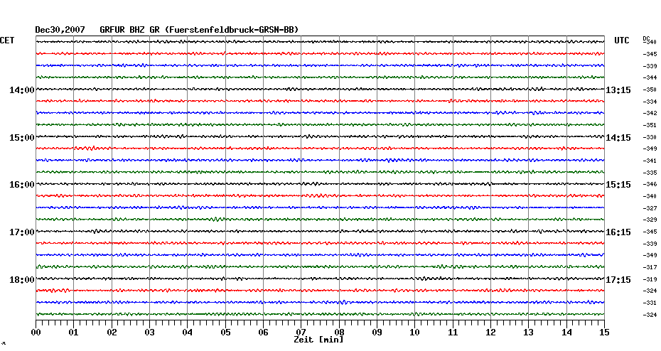Click the "CET" time zone label
661x351 pixels.
coord(7,40)
